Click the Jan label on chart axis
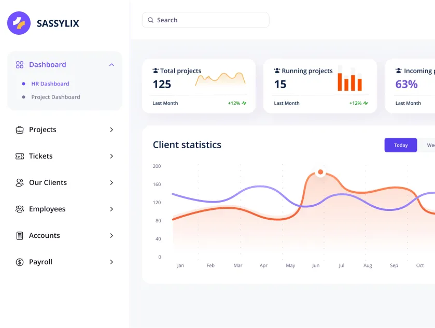435x328 pixels. [180, 266]
